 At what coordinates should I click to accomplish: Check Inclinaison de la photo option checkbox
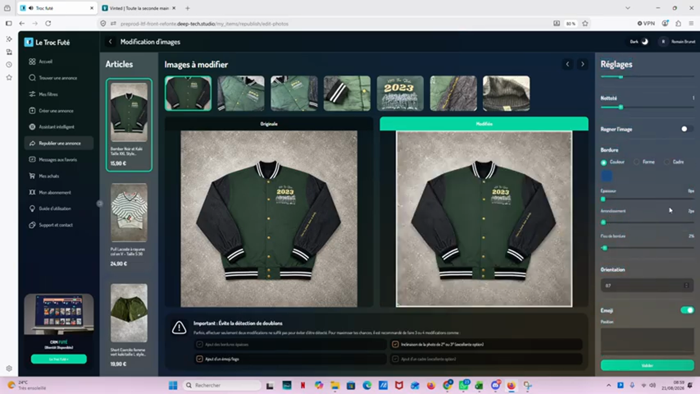click(x=395, y=345)
